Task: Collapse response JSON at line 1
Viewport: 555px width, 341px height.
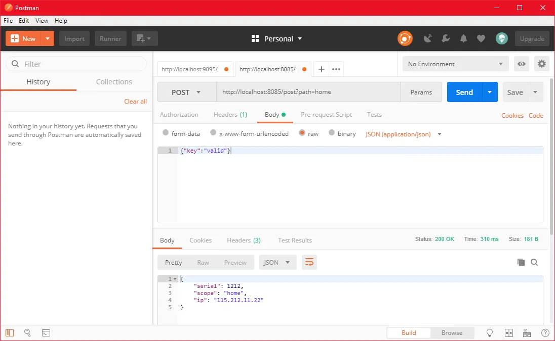Action: coord(175,279)
